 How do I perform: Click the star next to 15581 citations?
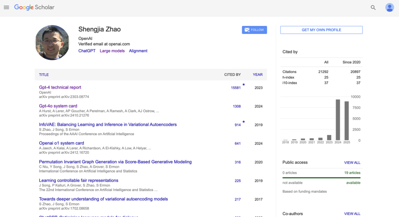pyautogui.click(x=243, y=85)
